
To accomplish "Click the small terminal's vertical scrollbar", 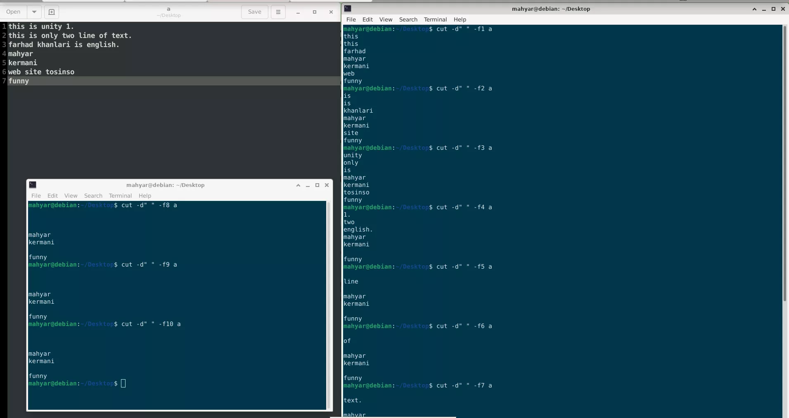I will click(x=329, y=305).
